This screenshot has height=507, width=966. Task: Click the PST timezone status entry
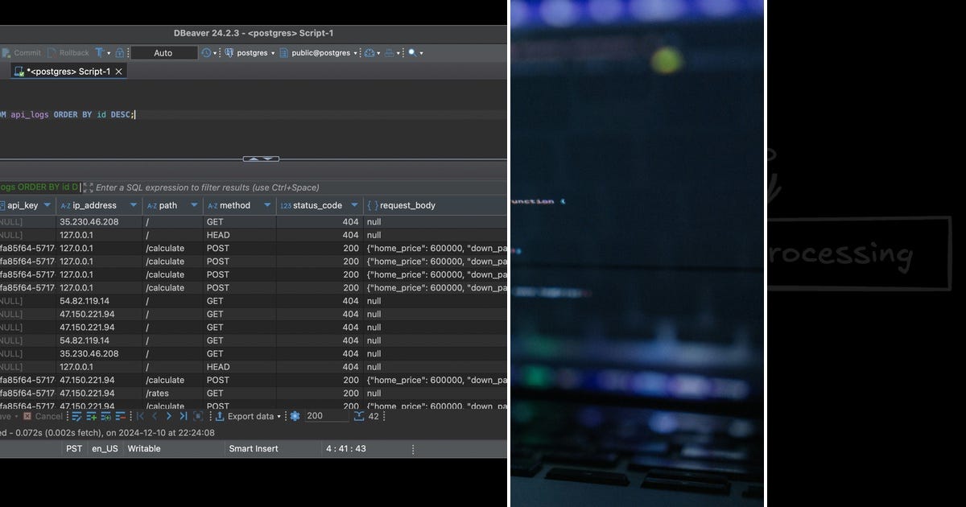click(x=74, y=448)
